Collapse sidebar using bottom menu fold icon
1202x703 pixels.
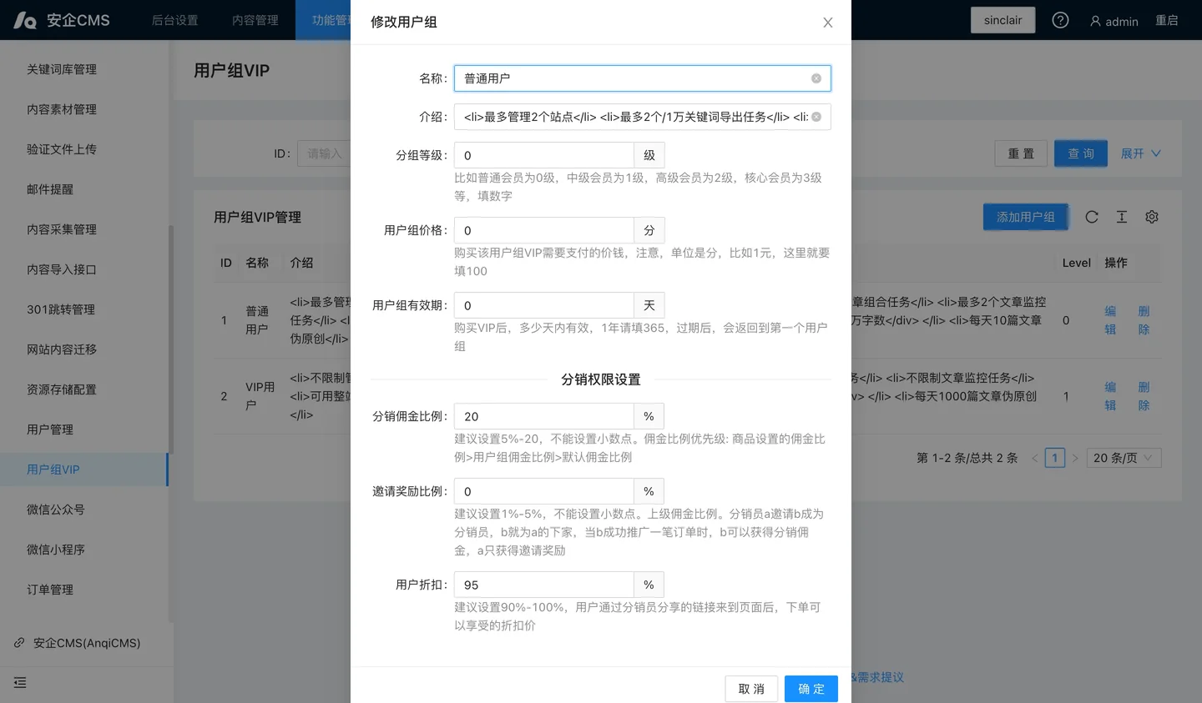(20, 682)
